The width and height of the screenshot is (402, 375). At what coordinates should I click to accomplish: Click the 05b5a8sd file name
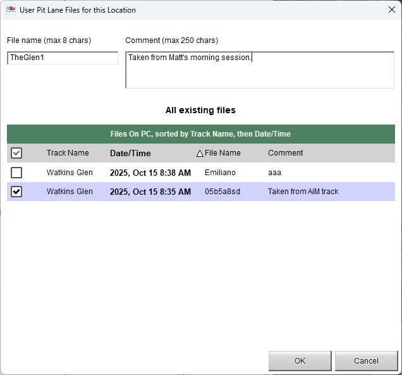[x=222, y=192]
